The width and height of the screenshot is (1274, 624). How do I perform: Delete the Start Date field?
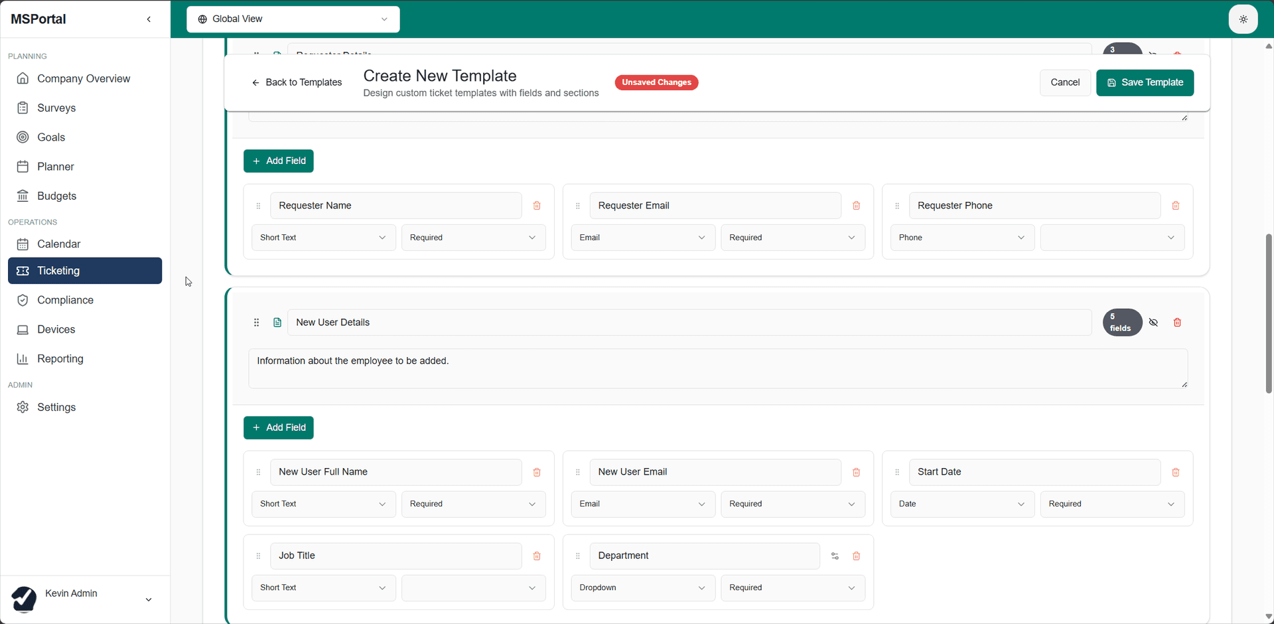pos(1175,472)
